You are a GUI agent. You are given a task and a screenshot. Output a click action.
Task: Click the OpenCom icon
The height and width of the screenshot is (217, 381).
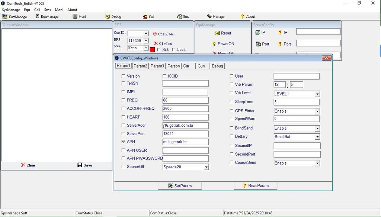[155, 34]
